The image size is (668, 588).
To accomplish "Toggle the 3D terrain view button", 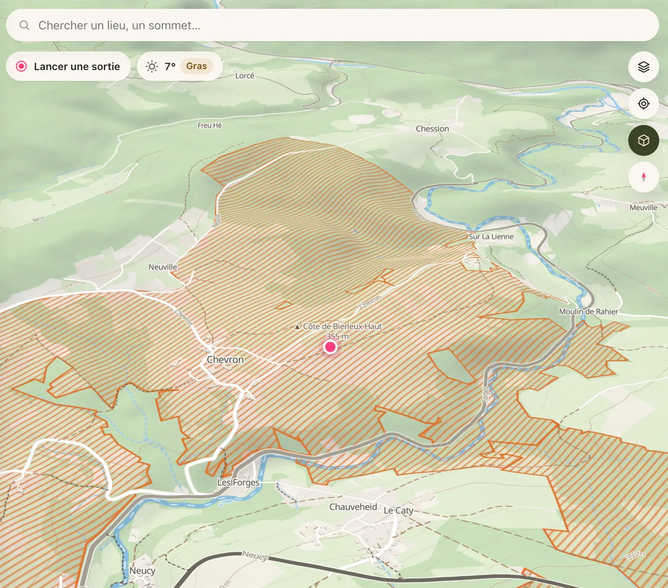I will pos(643,141).
